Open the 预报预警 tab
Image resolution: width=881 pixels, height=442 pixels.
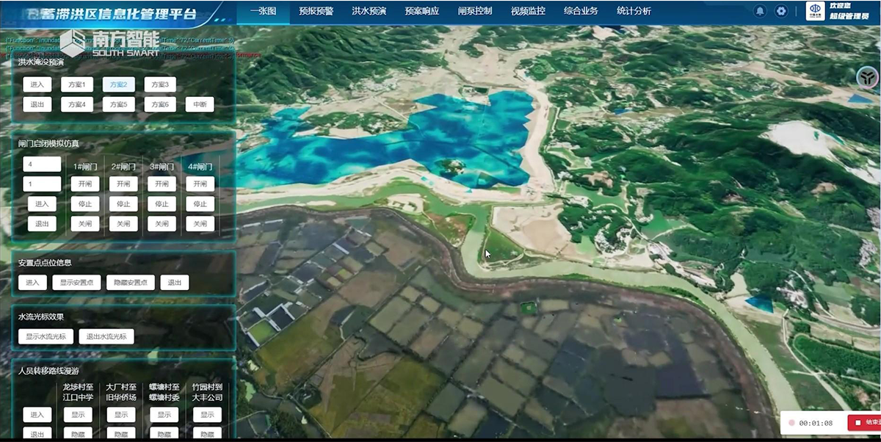pos(316,11)
